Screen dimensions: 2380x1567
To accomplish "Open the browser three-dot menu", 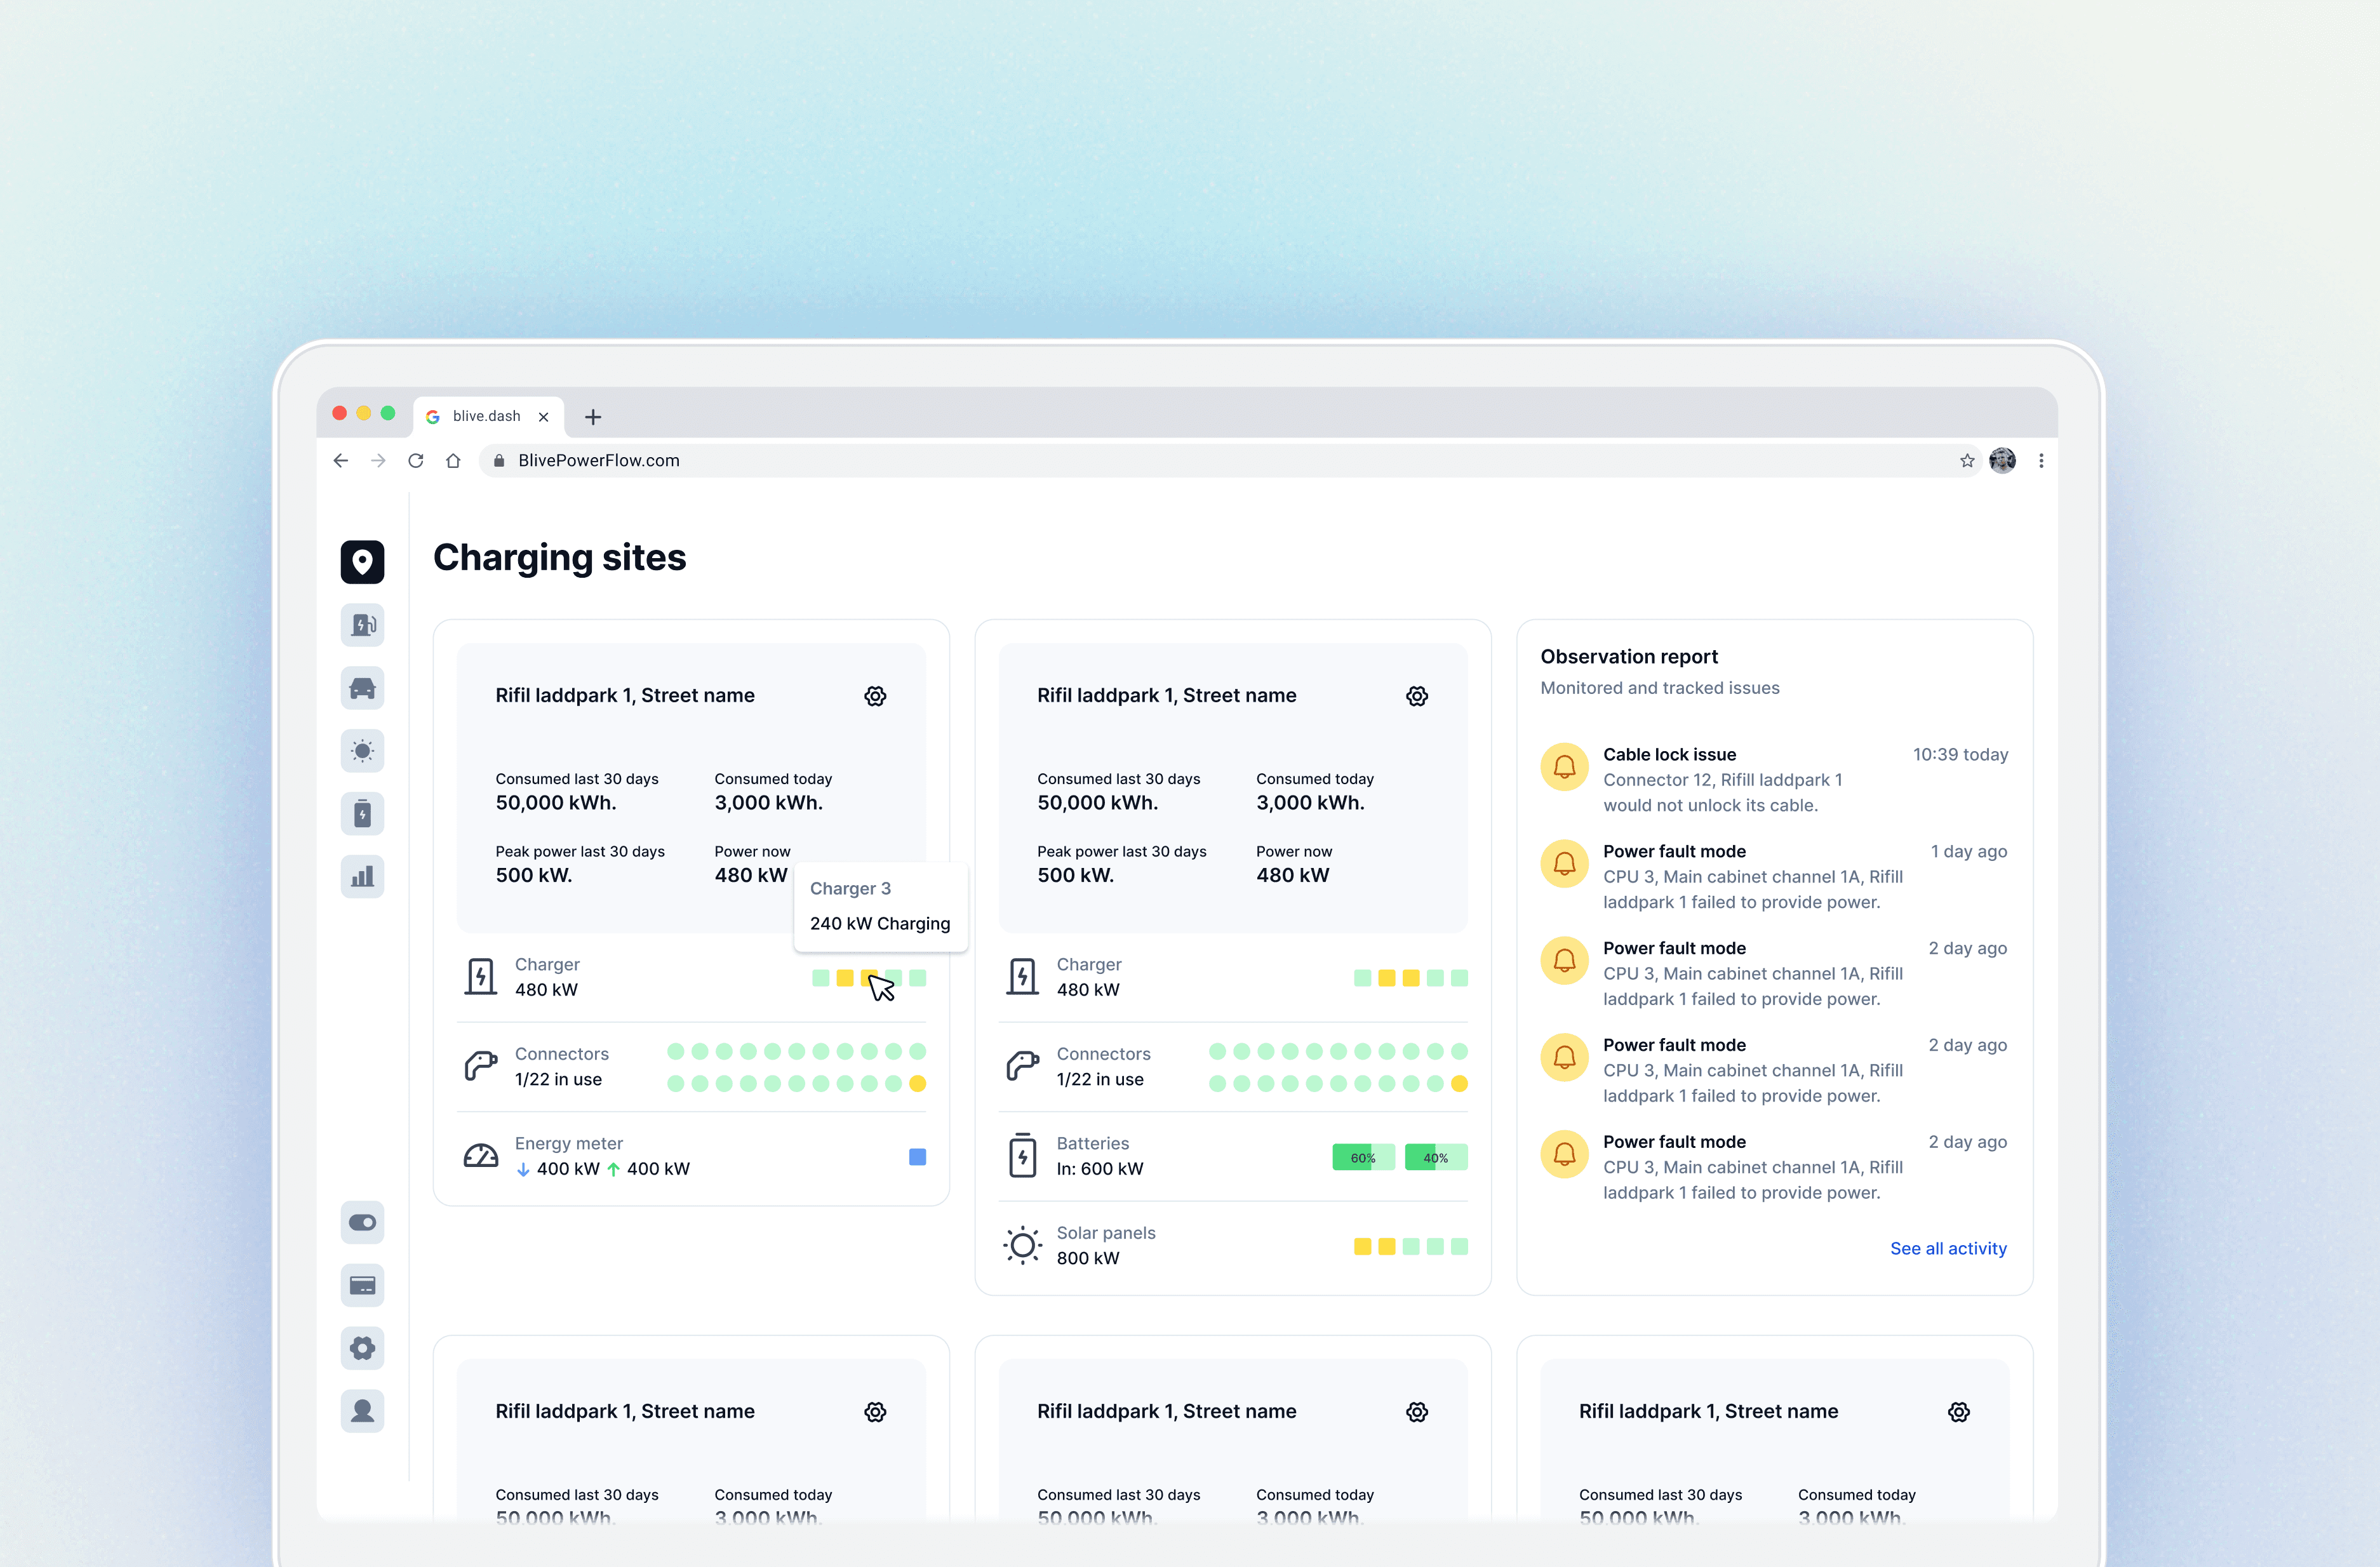I will pos(2041,461).
